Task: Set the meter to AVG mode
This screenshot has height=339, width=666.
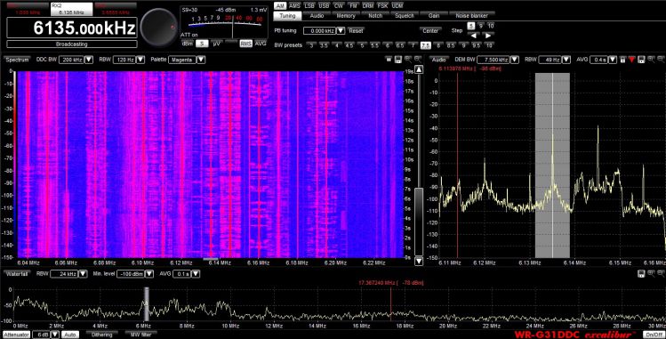Action: click(x=261, y=44)
